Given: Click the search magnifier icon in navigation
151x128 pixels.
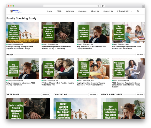Looking at the screenshot, I should [x=138, y=11].
